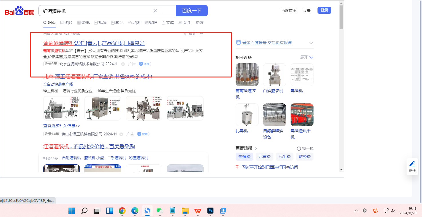Open 百度热搜 via its arrow

coord(256,148)
